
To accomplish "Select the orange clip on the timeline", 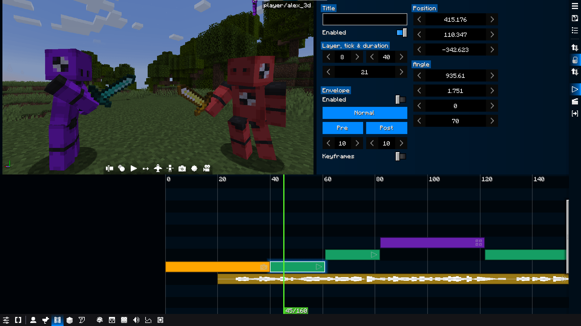I will 217,267.
